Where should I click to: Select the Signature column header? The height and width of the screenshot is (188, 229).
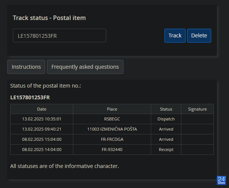point(197,109)
